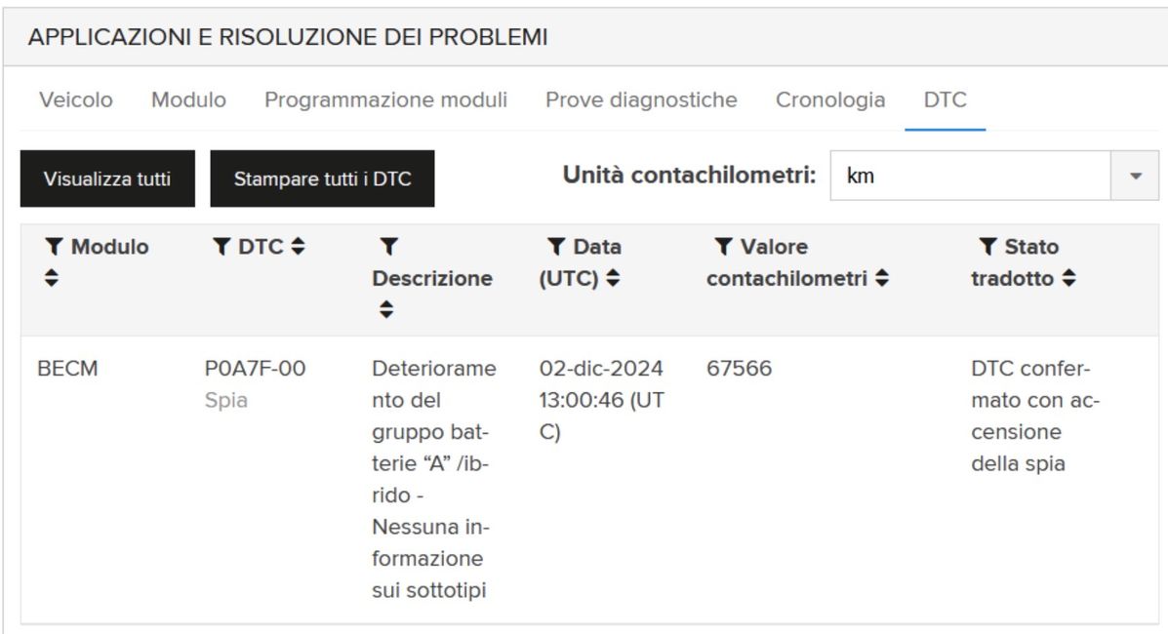Open the DTC column filter icon
Screen dimensions: 1168x634
pos(222,247)
